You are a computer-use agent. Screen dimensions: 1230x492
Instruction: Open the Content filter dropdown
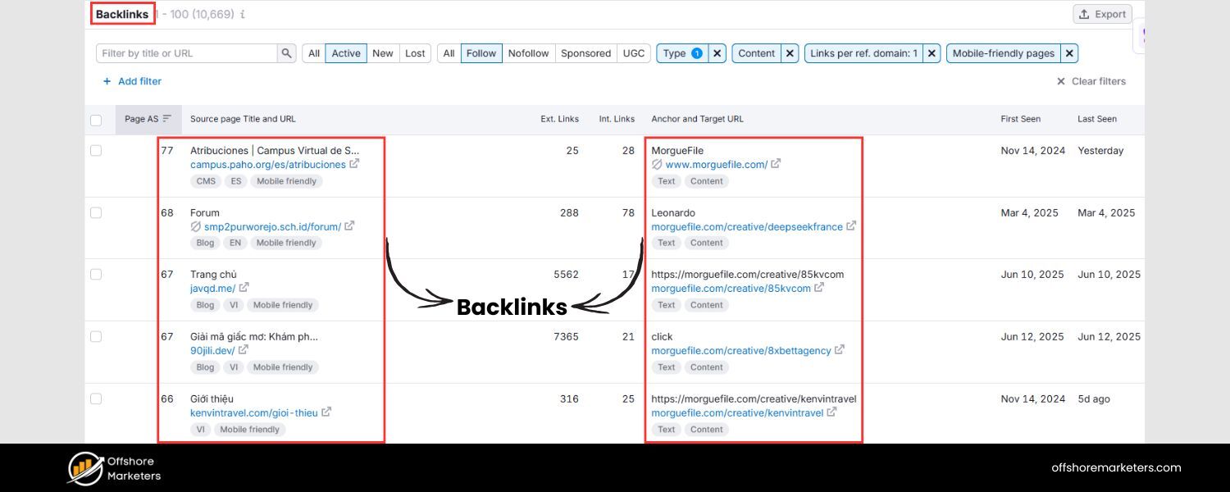756,52
